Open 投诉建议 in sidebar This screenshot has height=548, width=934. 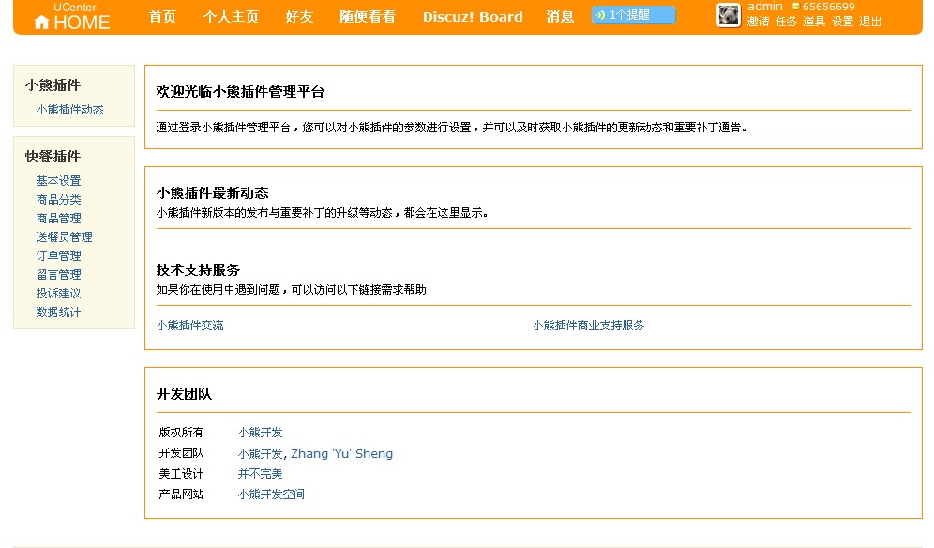pos(58,294)
